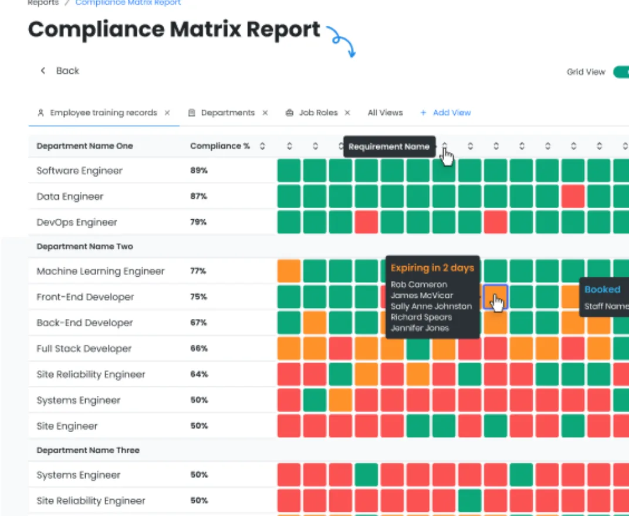Click the Departments building icon
This screenshot has width=629, height=516.
(192, 113)
